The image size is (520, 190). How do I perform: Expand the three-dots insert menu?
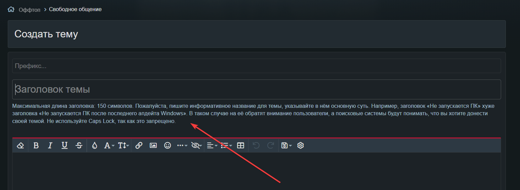pos(182,146)
